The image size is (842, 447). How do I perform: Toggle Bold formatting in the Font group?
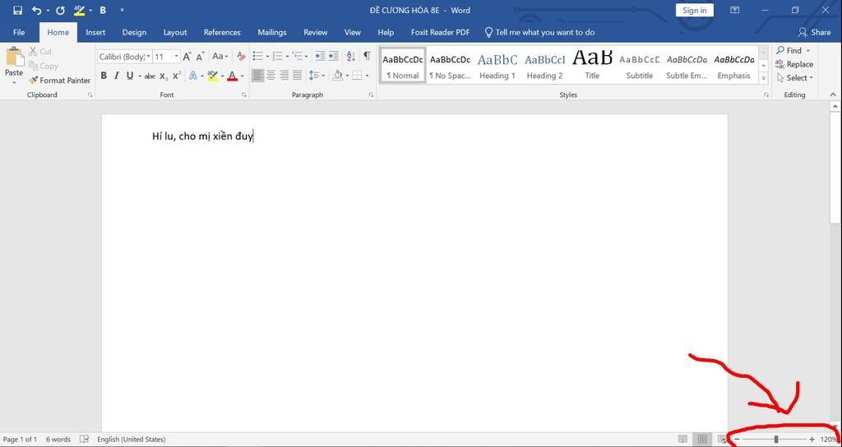coord(104,76)
